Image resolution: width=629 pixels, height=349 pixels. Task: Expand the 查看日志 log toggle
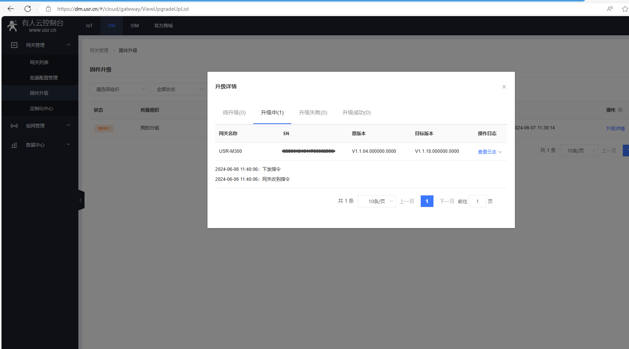[x=490, y=152]
